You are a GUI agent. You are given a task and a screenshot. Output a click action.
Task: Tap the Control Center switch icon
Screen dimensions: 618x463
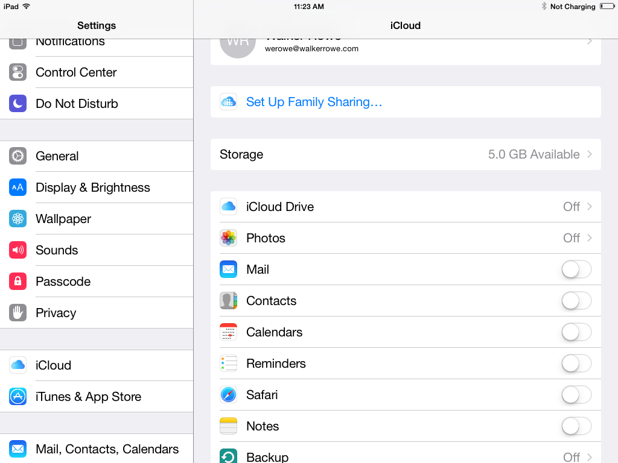18,72
